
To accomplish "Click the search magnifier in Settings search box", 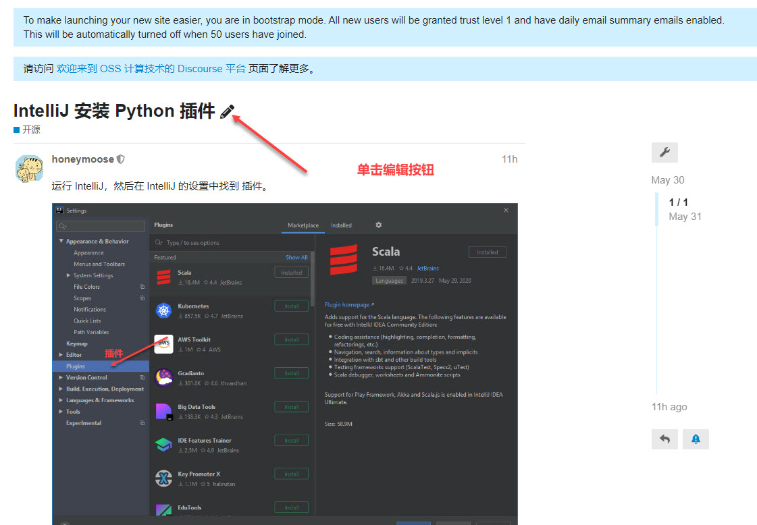I will coord(62,226).
